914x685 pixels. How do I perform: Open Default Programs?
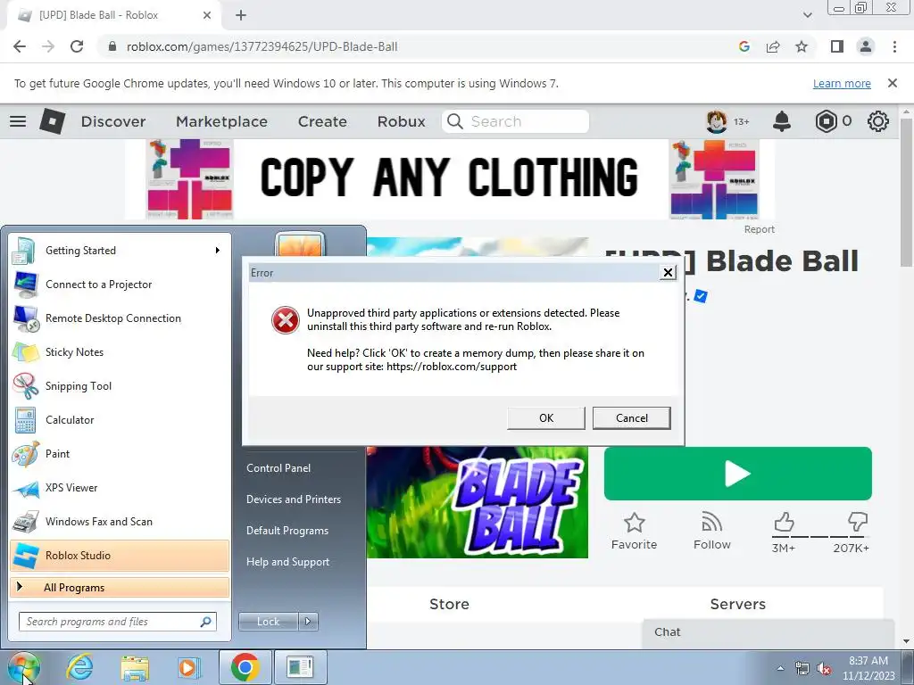coord(287,531)
